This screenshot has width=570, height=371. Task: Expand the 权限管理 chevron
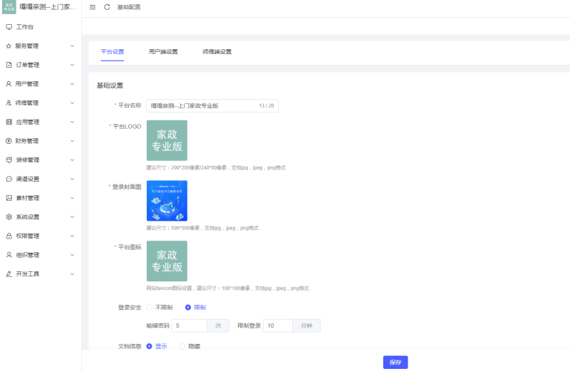point(73,236)
